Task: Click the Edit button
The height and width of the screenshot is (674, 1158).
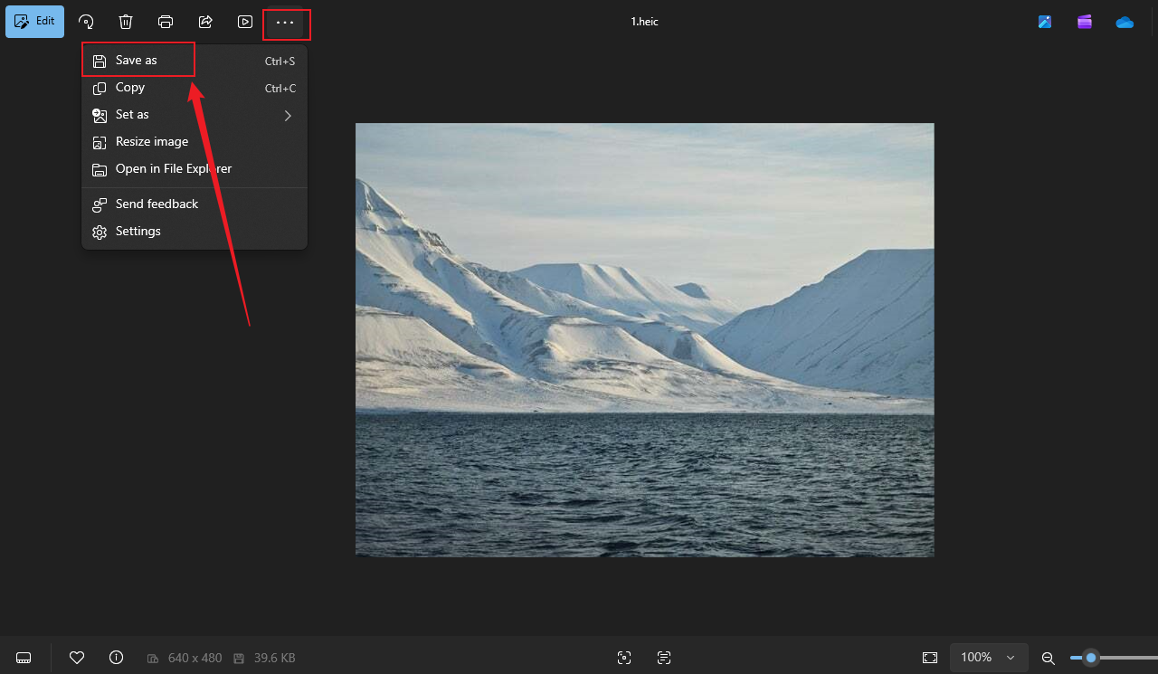Action: tap(34, 21)
